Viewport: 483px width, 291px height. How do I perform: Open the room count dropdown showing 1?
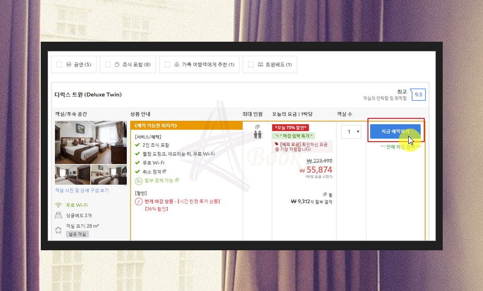(351, 131)
